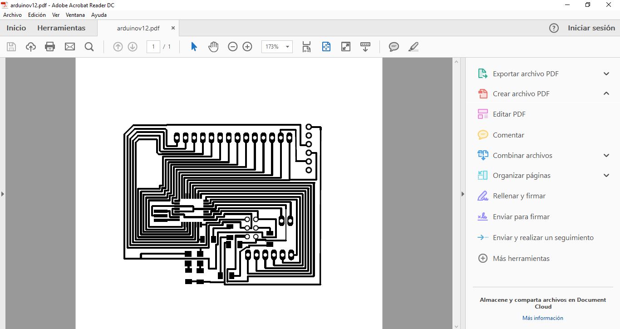
Task: Click the Editar PDF tool label
Action: [x=509, y=114]
